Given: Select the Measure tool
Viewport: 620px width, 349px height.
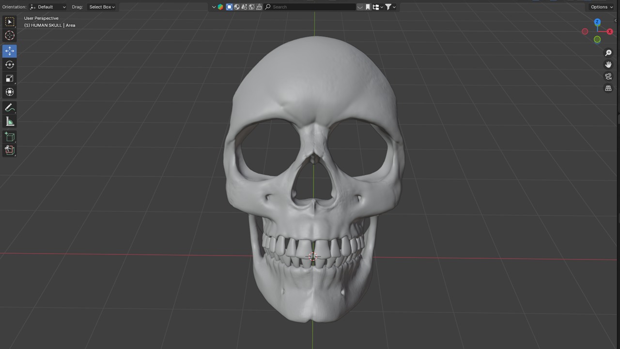Looking at the screenshot, I should 10,121.
